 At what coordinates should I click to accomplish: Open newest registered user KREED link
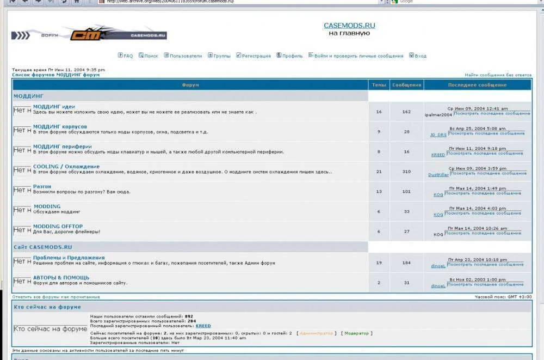(203, 326)
